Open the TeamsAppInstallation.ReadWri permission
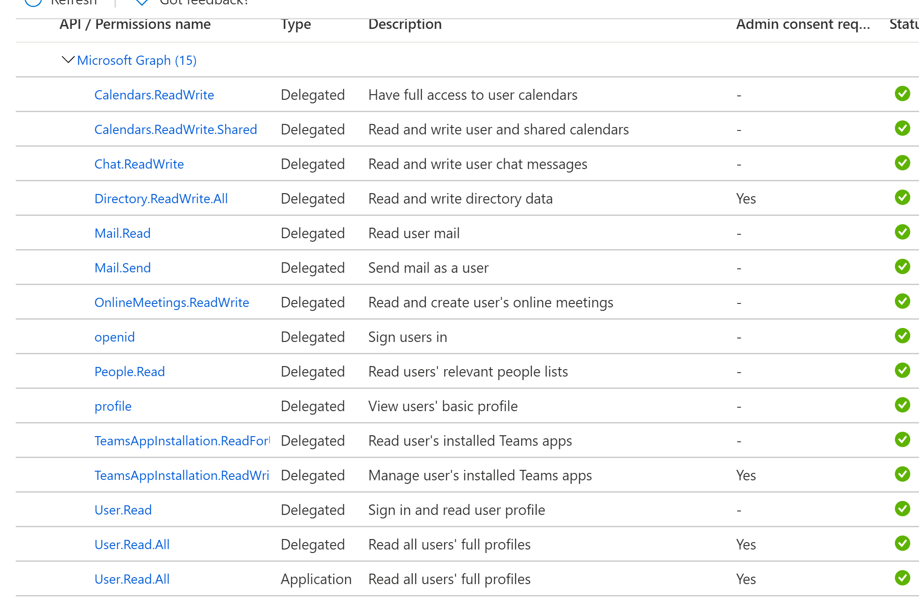This screenshot has height=599, width=919. (x=182, y=475)
